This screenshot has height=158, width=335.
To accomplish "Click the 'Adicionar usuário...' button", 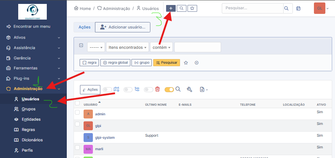I will click(123, 27).
